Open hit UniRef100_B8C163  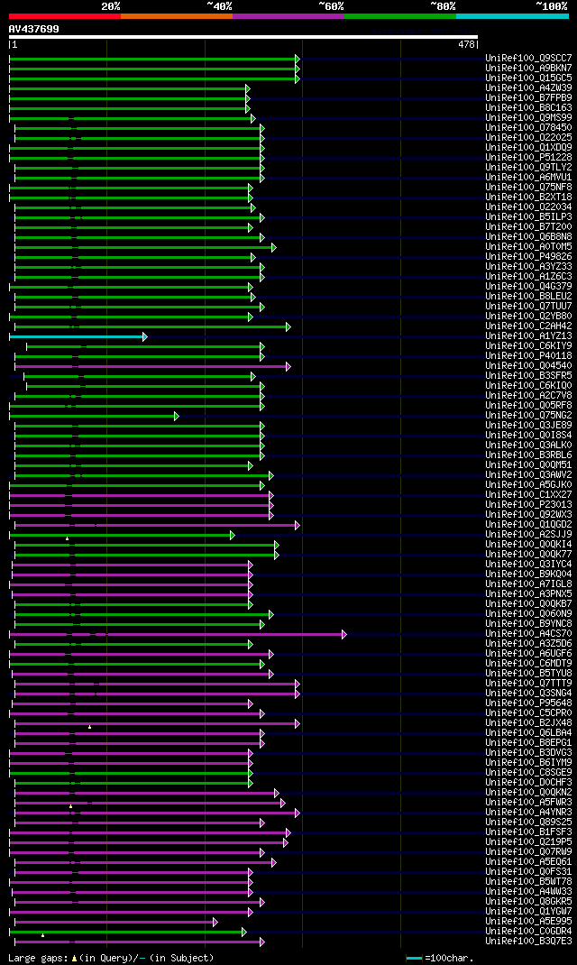[x=528, y=107]
